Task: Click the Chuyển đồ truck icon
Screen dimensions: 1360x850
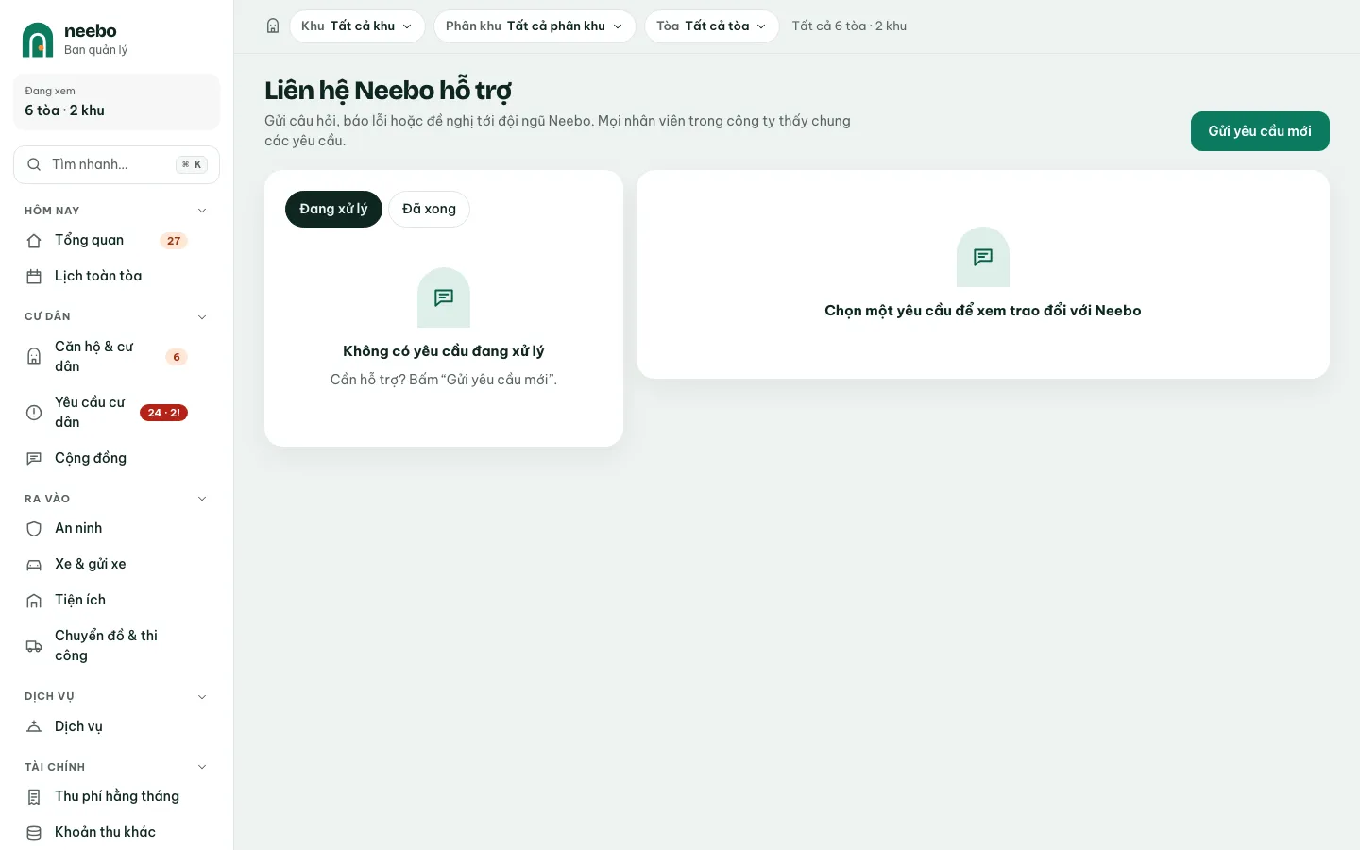Action: point(34,646)
